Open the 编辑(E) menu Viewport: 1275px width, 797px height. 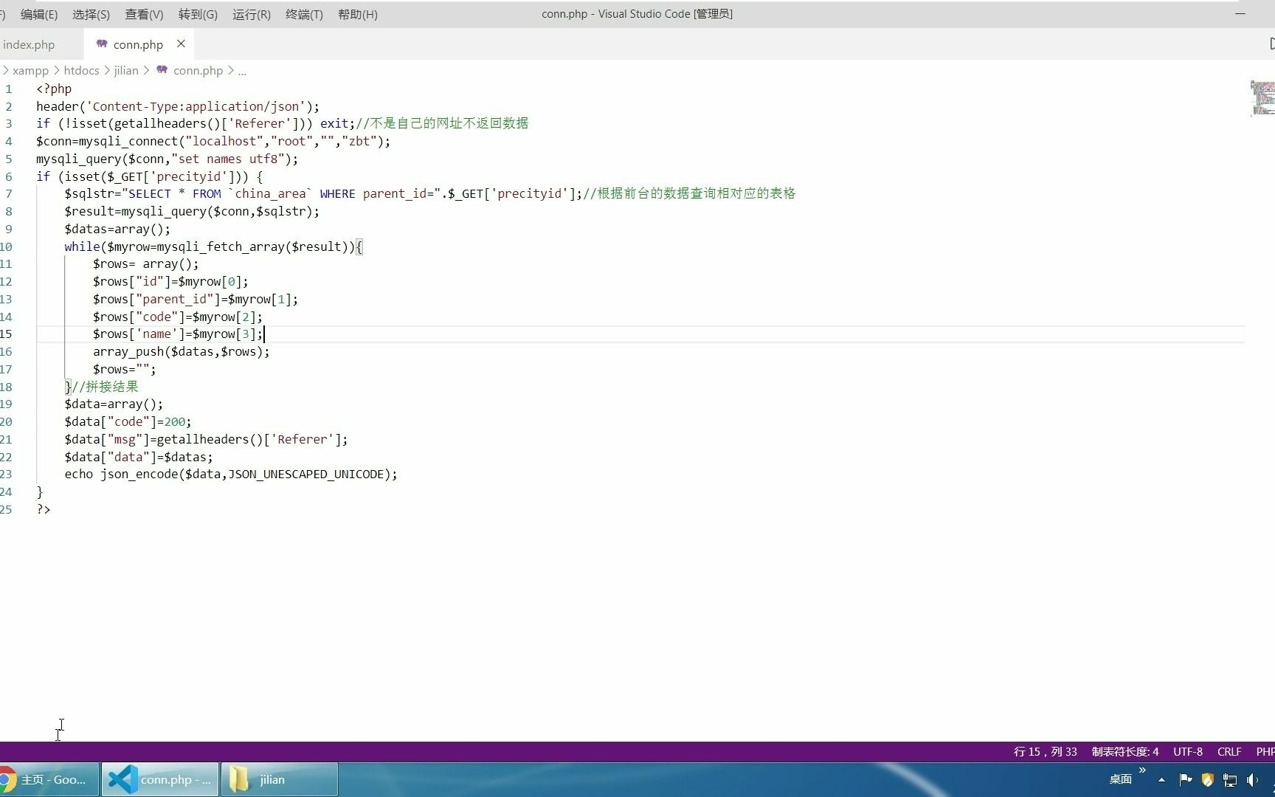coord(39,14)
